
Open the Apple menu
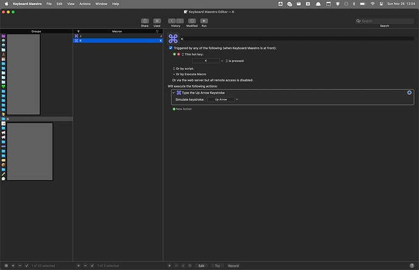(6, 4)
